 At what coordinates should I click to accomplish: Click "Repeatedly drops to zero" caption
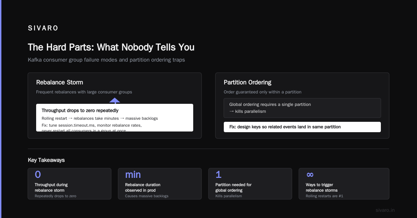tap(55, 196)
